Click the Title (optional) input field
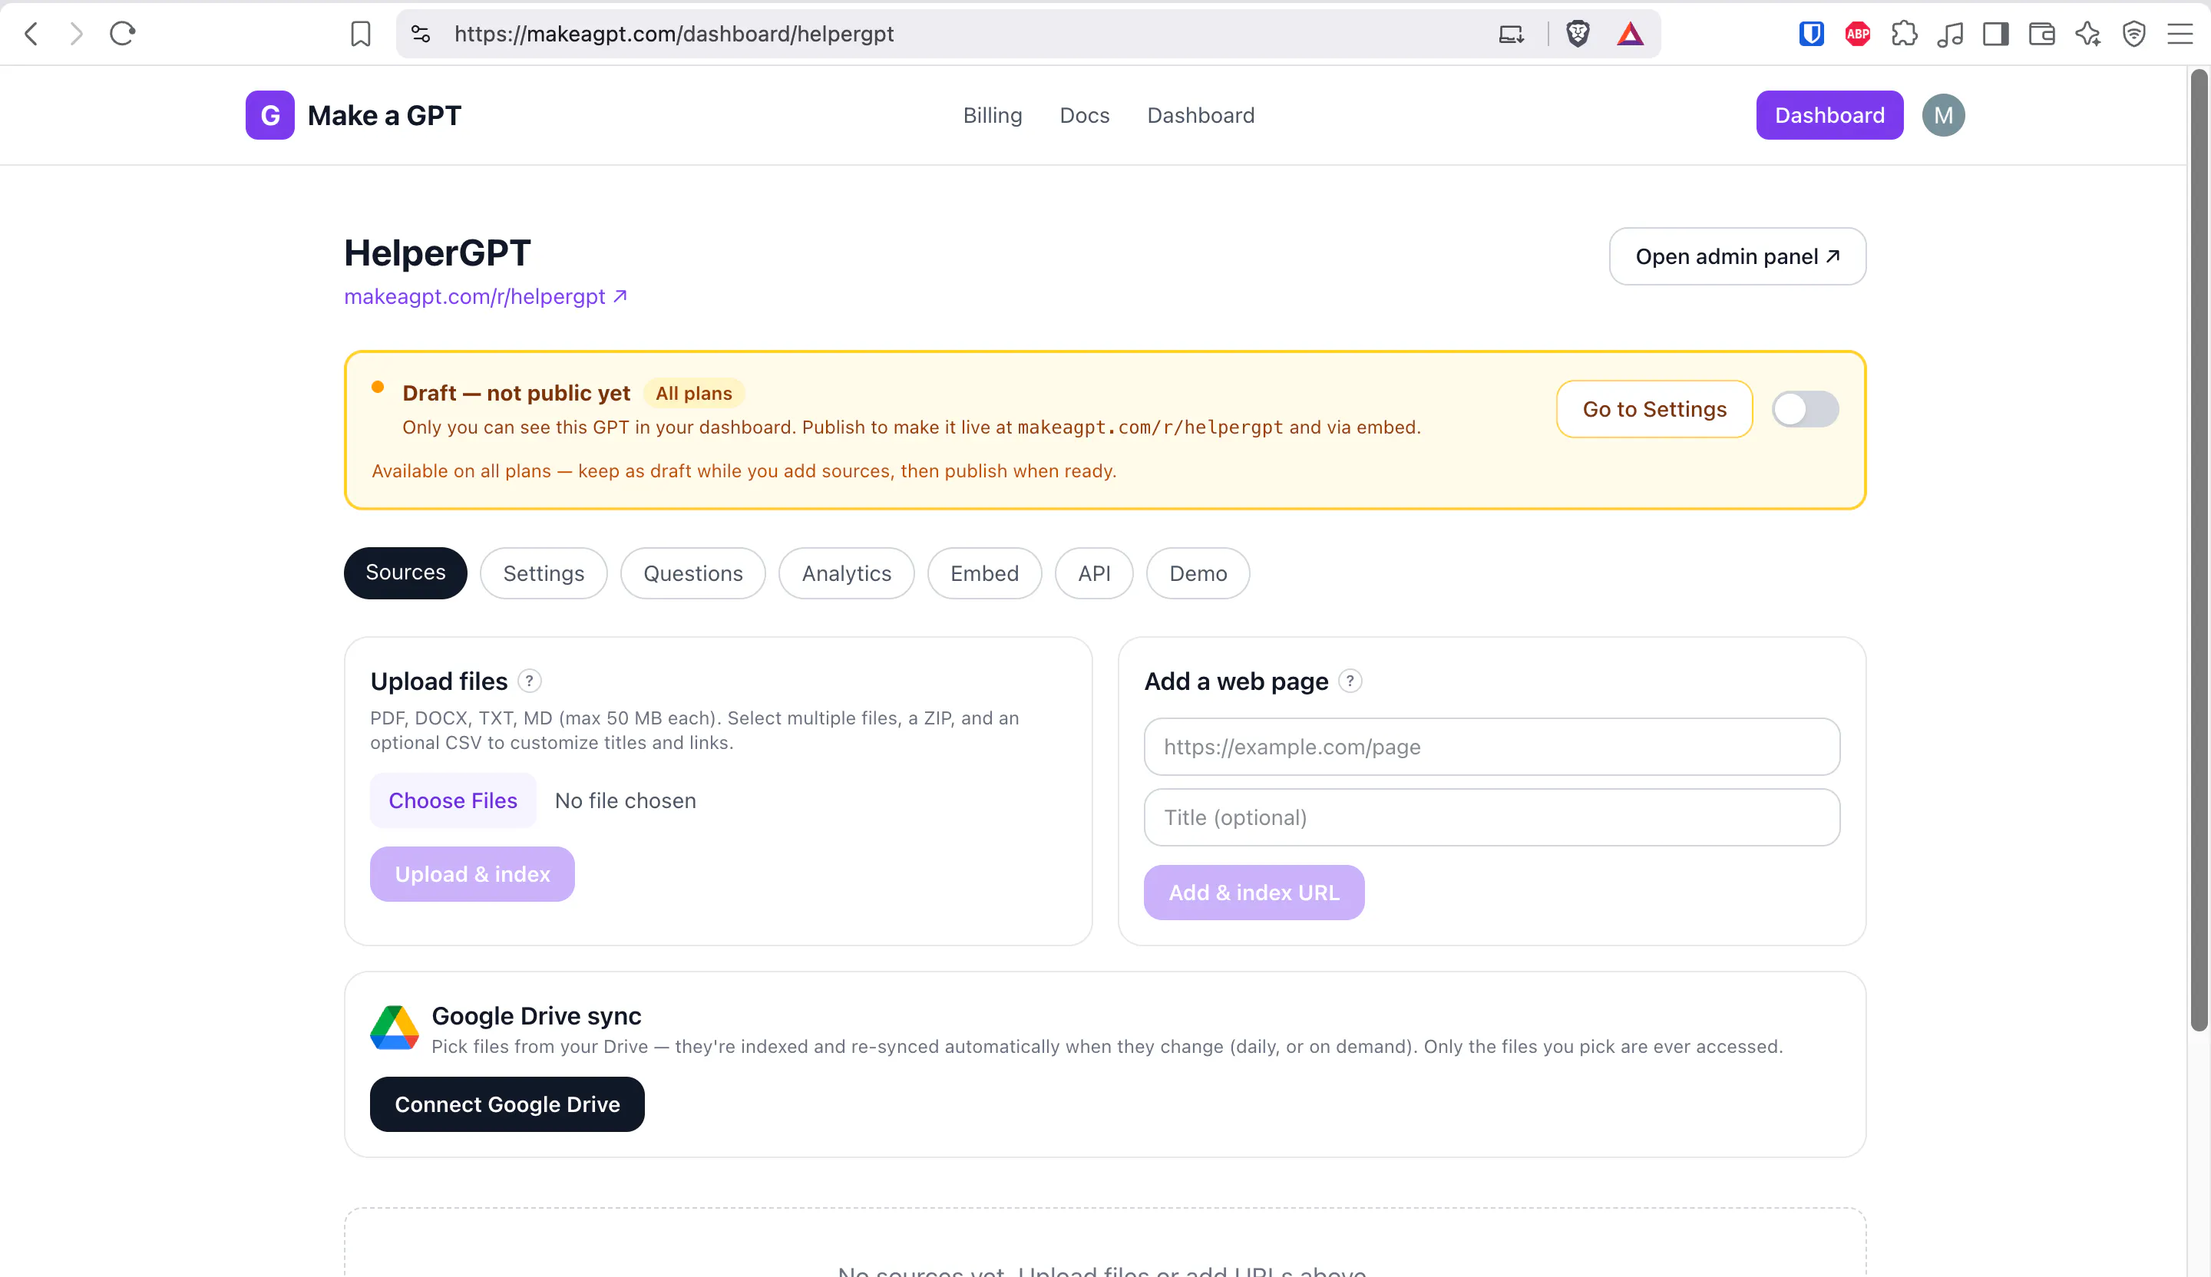 click(x=1492, y=817)
